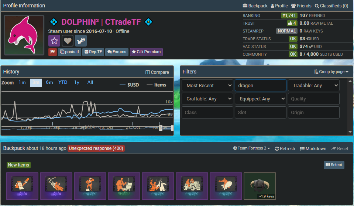Set history zoom to YTD
354x206 pixels.
63,82
